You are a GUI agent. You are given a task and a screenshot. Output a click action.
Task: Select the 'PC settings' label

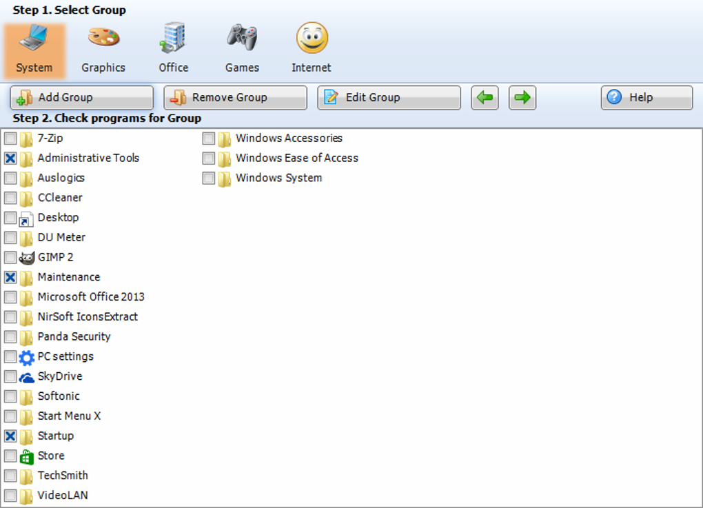coord(66,356)
